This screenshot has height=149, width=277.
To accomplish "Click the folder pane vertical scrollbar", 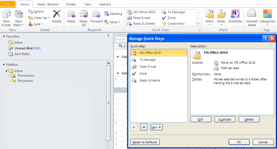I will [108, 103].
